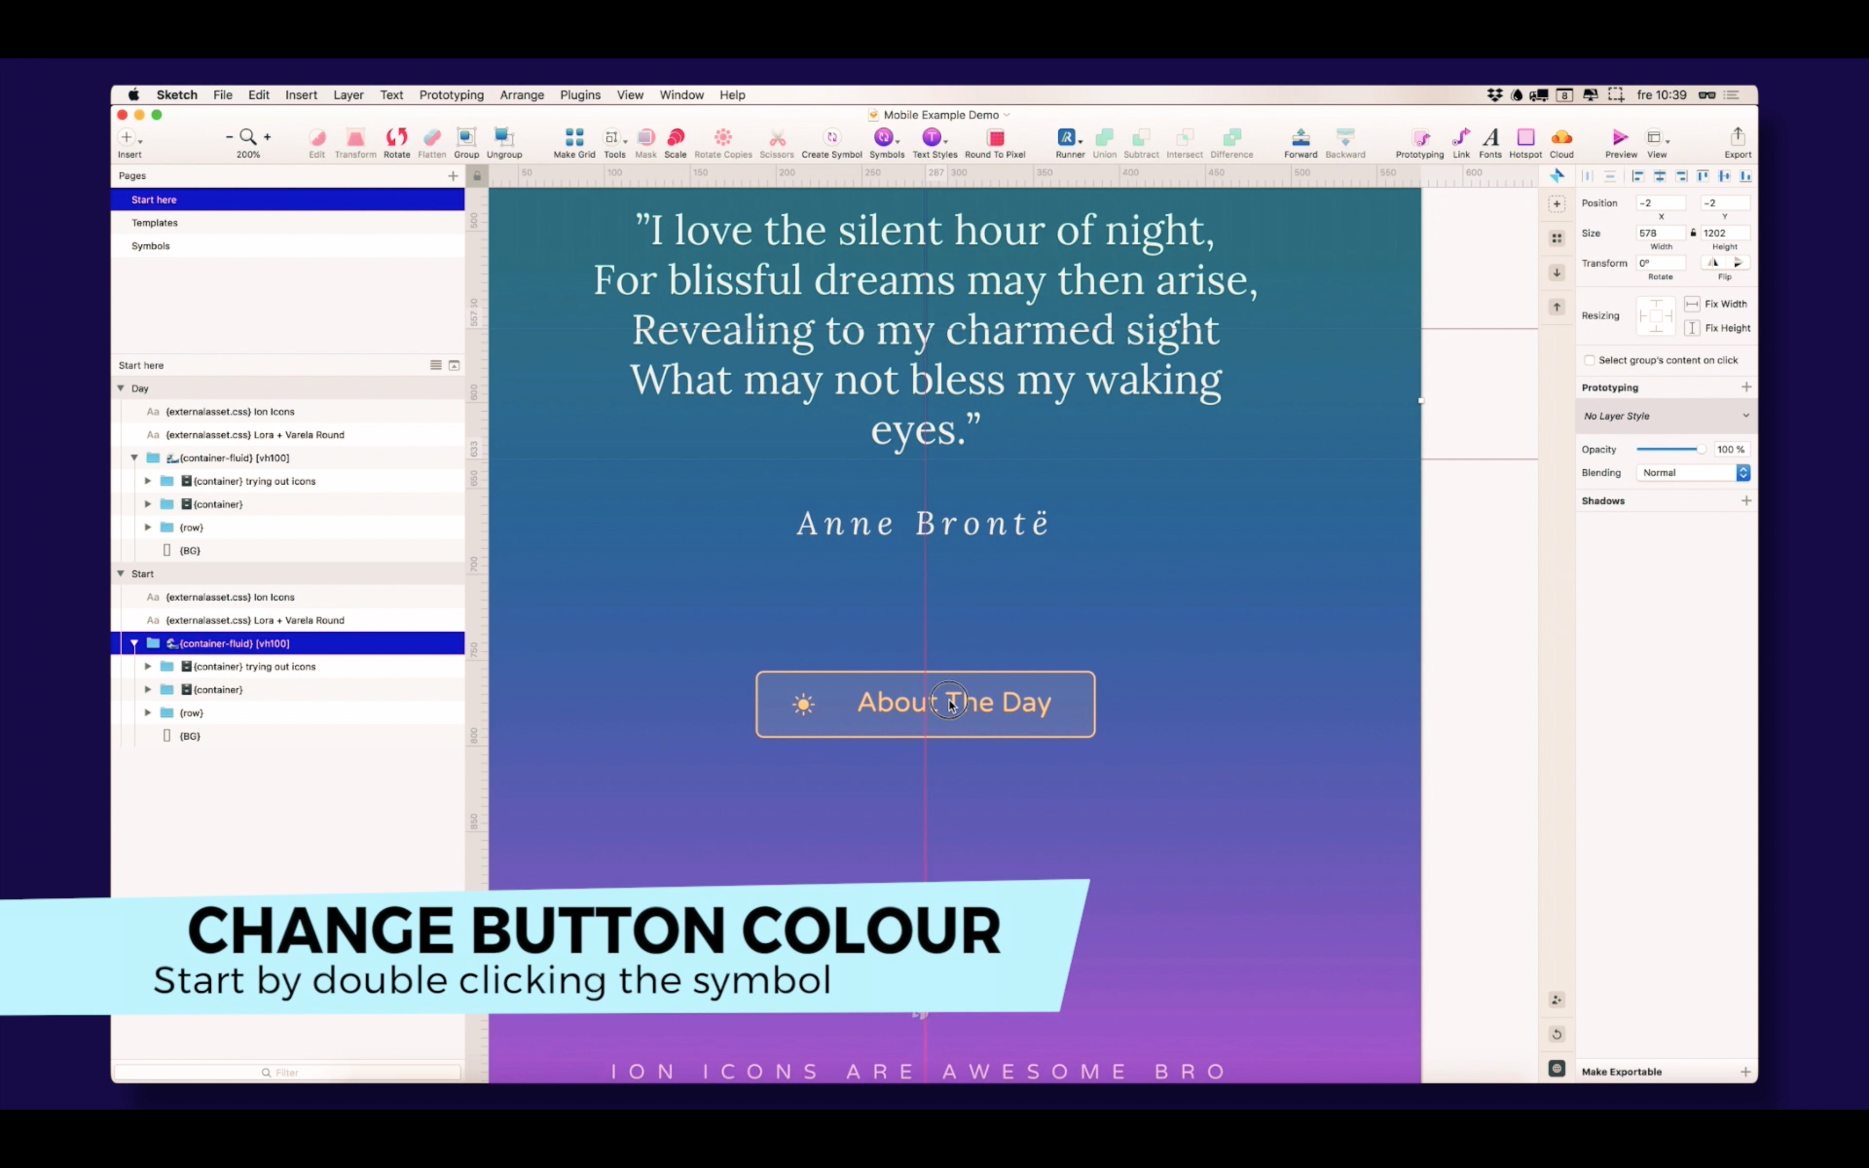Click the Rotate transform field

[1661, 263]
